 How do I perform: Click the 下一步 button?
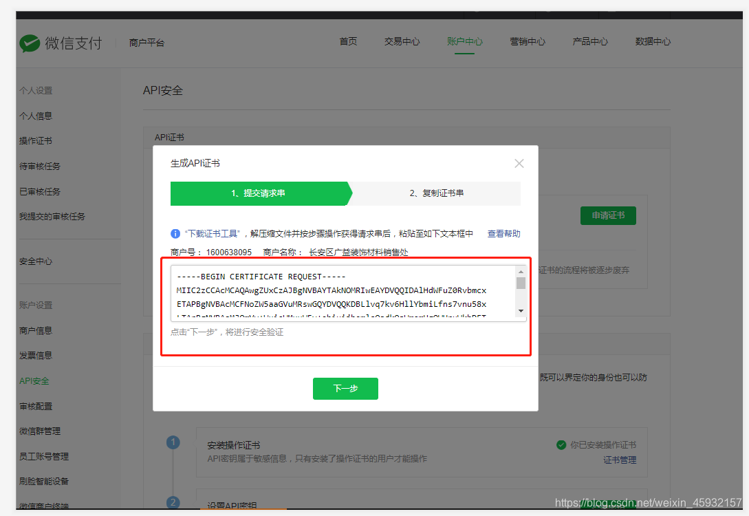[x=345, y=389]
